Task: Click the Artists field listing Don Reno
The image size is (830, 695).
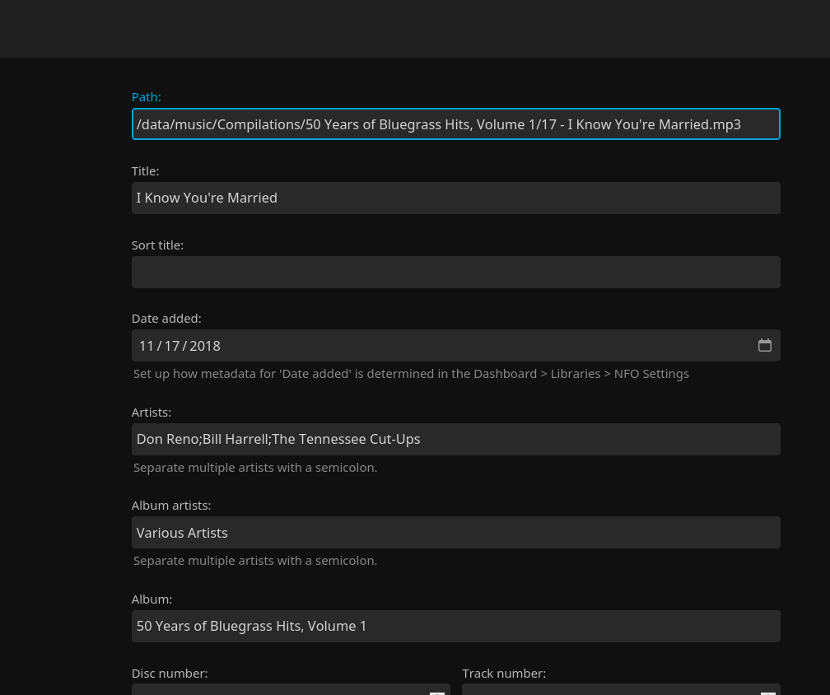Action: pos(455,439)
